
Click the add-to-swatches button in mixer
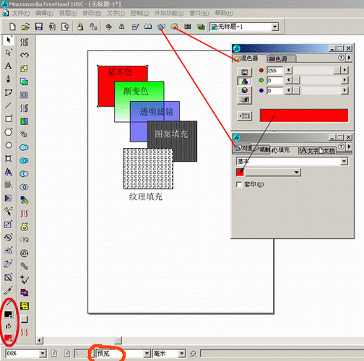click(244, 116)
